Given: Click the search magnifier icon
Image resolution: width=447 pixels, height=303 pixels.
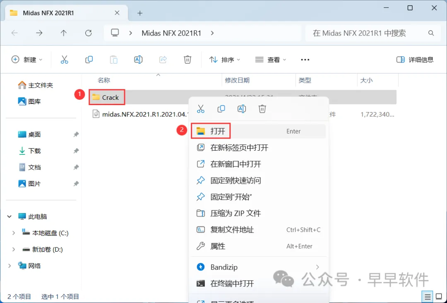Looking at the screenshot, I should click(x=431, y=33).
